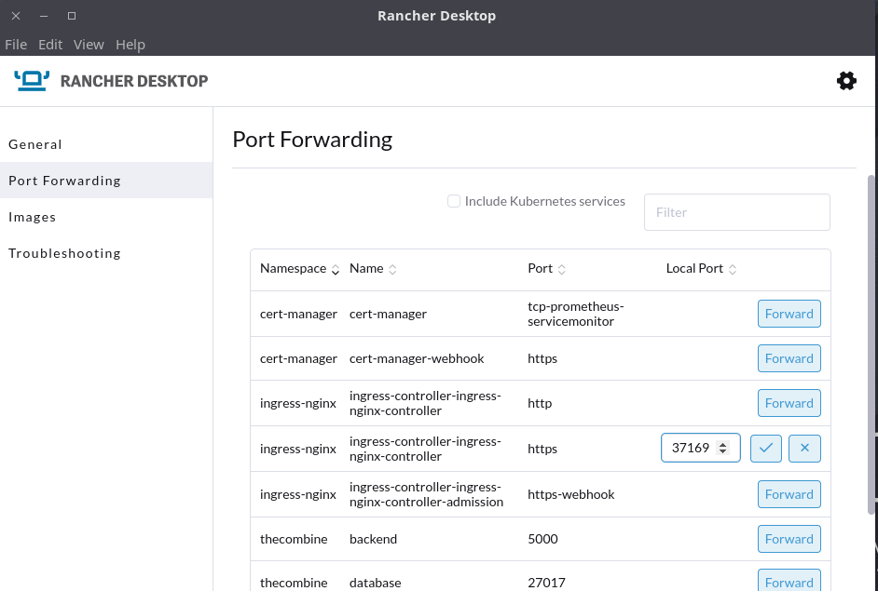Open the File menu
This screenshot has height=591, width=878.
point(16,45)
